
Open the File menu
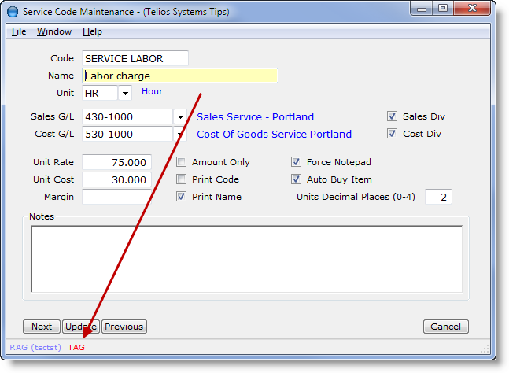pyautogui.click(x=19, y=31)
